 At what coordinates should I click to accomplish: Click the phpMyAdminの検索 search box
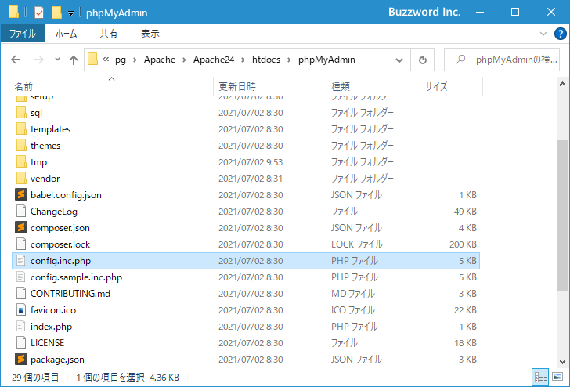tap(502, 60)
